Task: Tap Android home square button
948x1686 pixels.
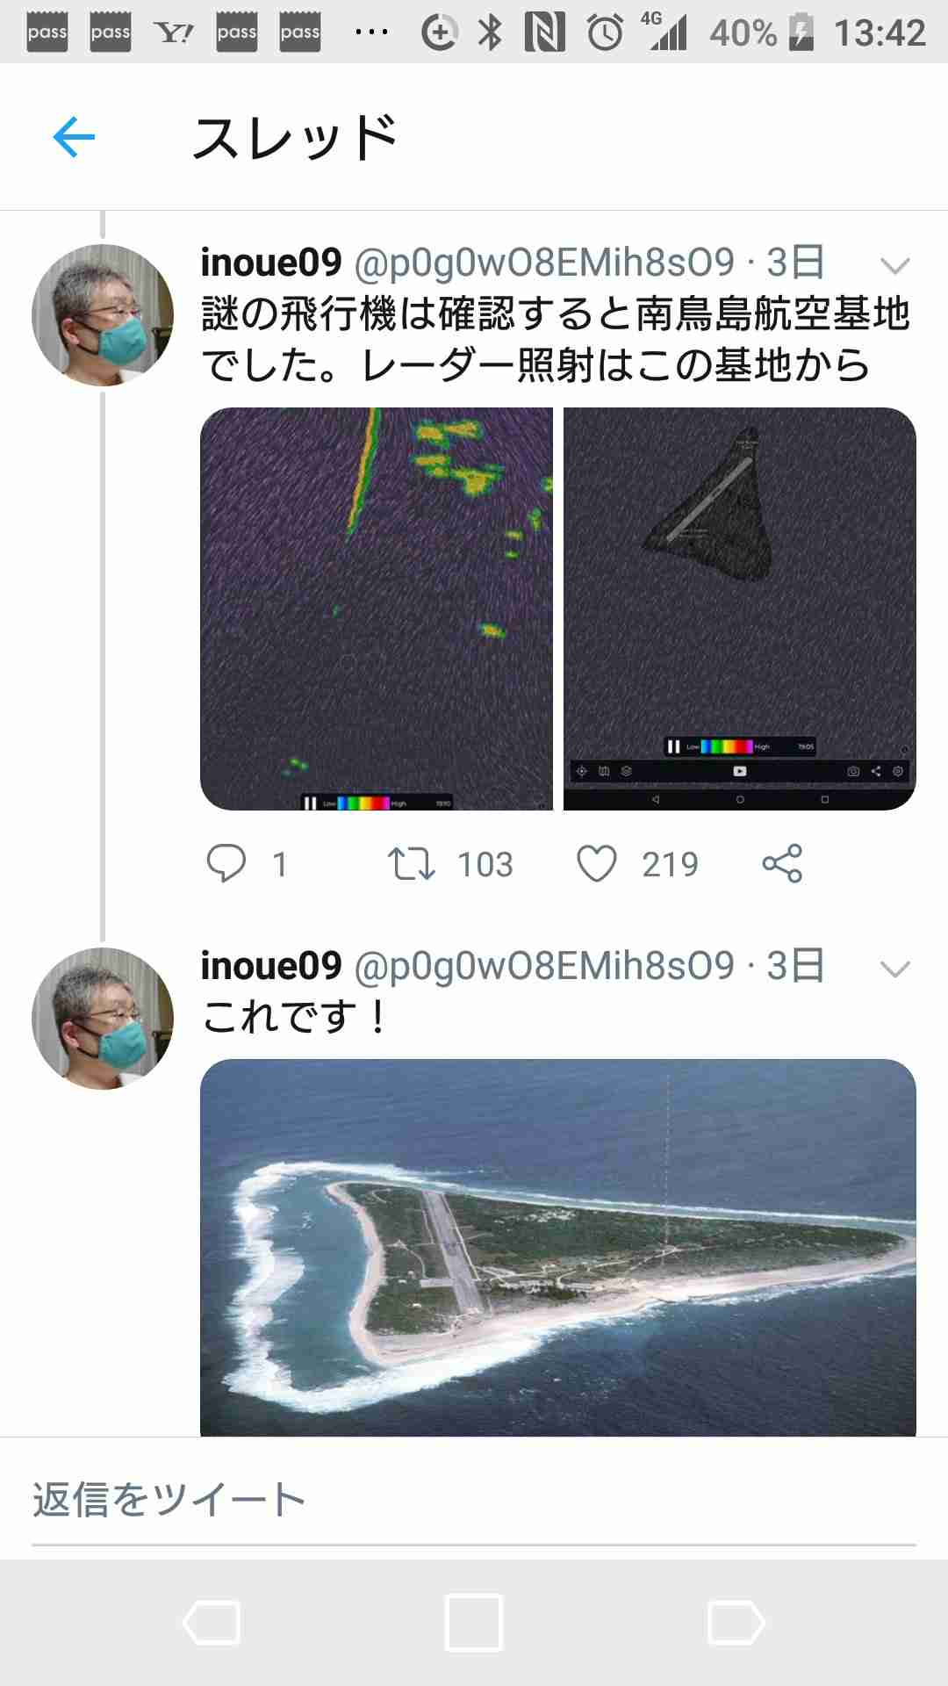Action: (x=474, y=1622)
